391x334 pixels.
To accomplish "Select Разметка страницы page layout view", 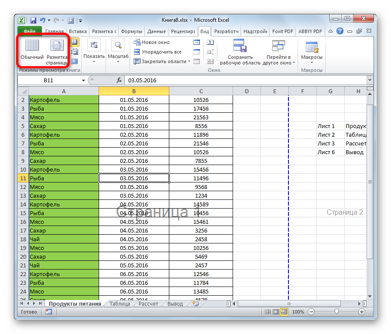I will click(x=57, y=51).
